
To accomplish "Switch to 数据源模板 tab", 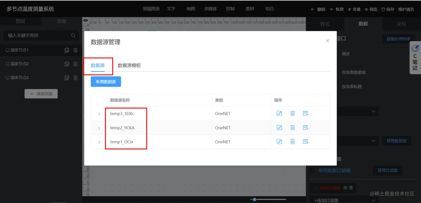I will coord(129,66).
